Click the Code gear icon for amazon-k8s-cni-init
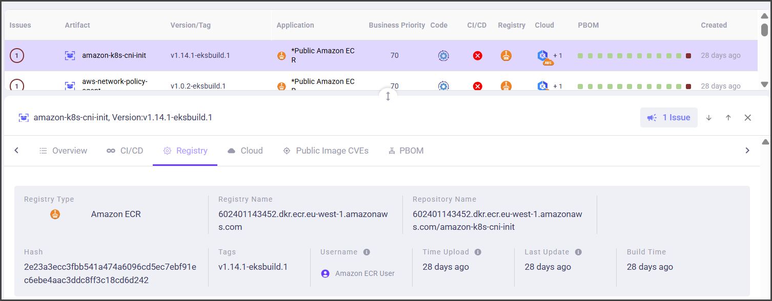 [x=443, y=56]
